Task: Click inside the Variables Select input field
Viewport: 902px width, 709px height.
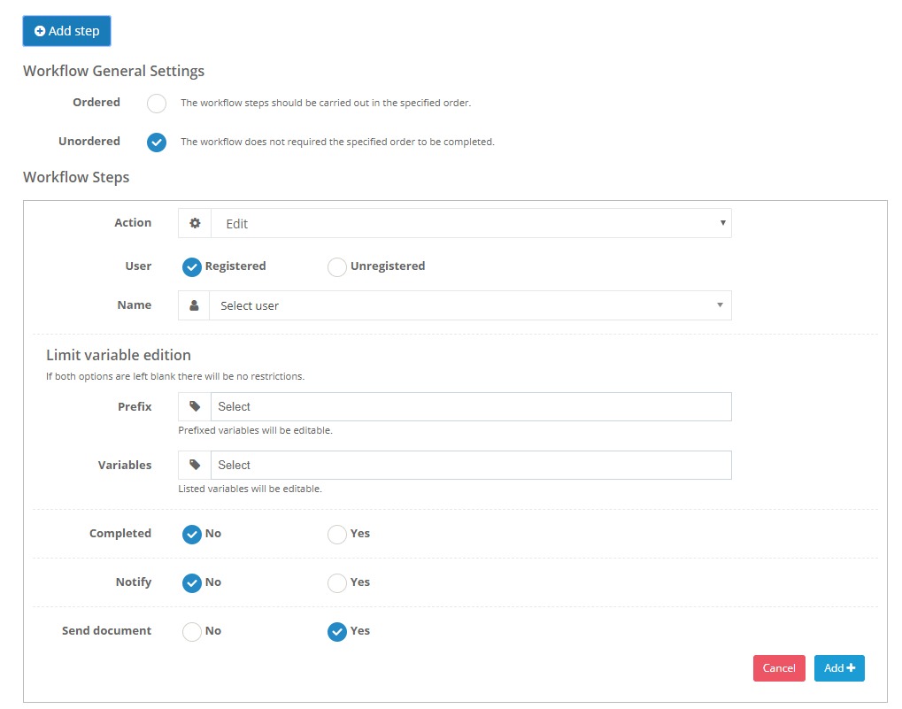Action: [472, 465]
